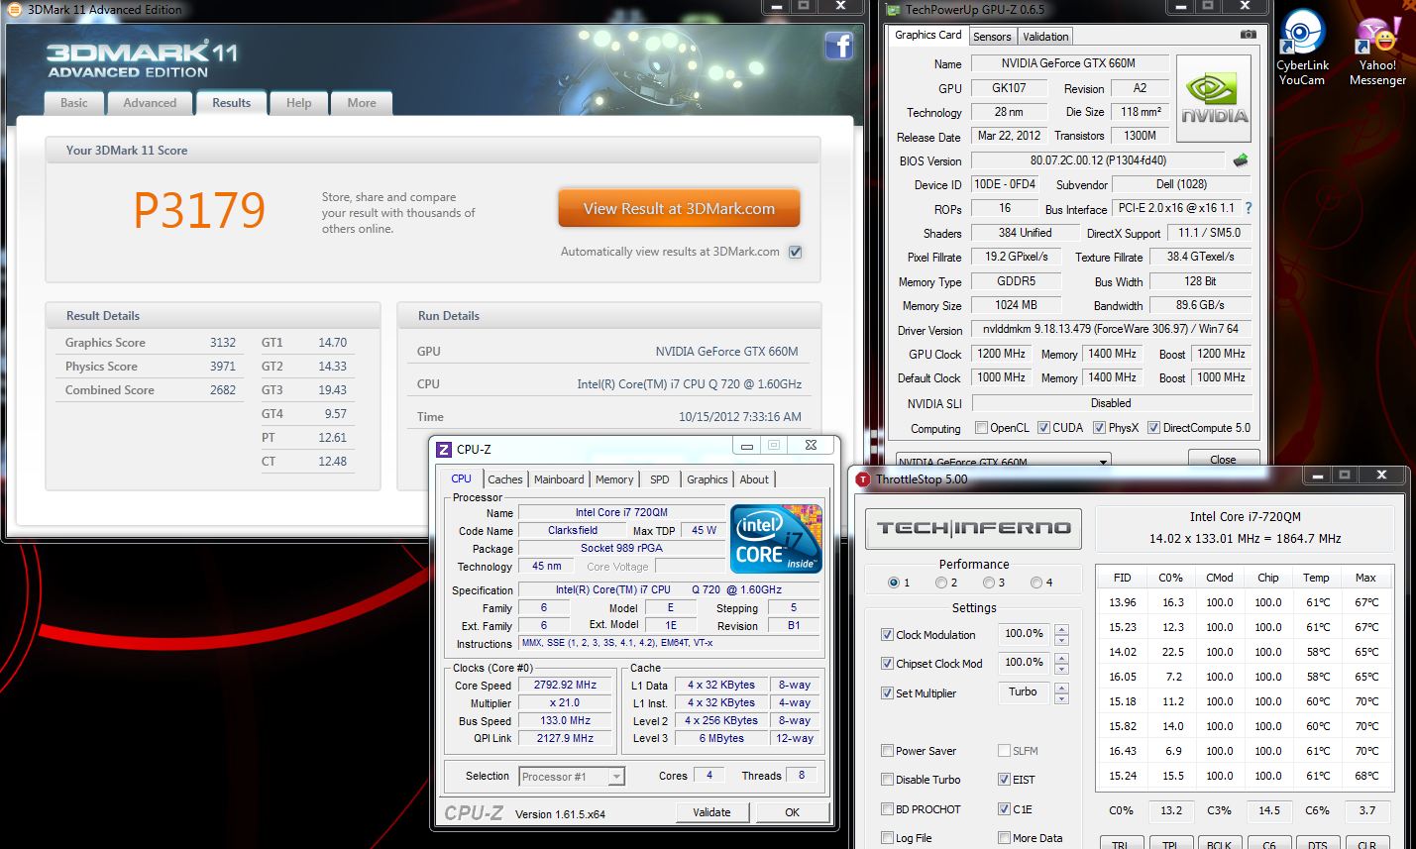Click OK button in CPU-Z
The width and height of the screenshot is (1416, 849).
tap(792, 812)
